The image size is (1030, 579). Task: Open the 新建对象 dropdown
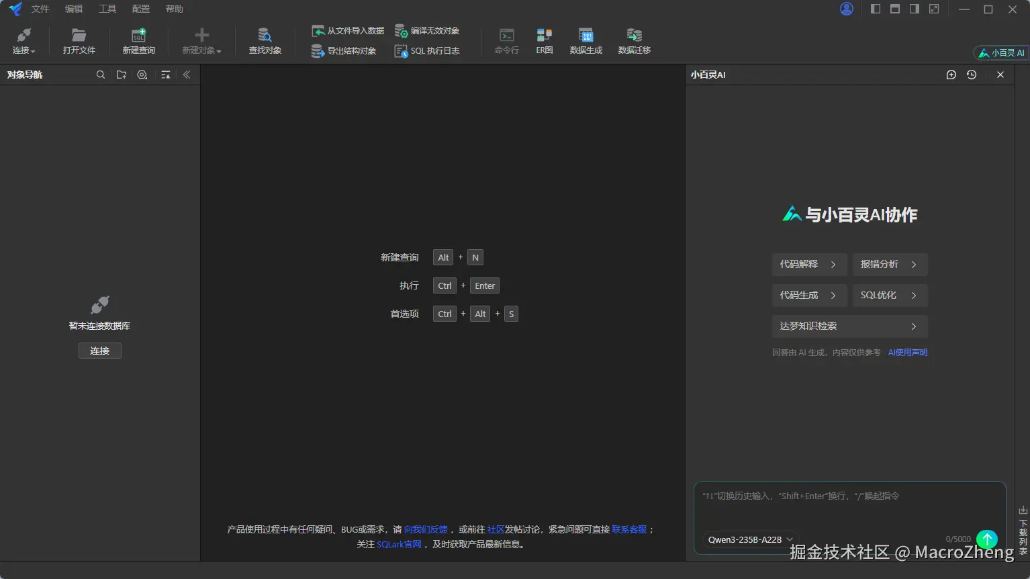[x=201, y=41]
